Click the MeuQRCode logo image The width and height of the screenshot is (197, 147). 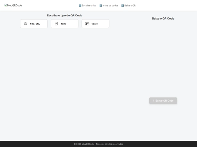[13, 5]
